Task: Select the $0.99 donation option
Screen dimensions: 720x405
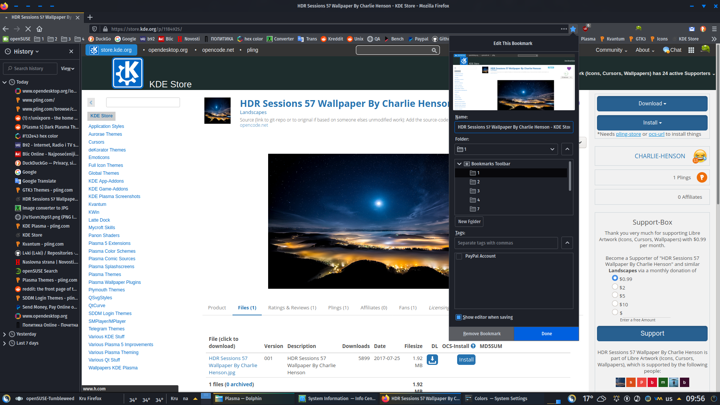Action: click(x=615, y=278)
